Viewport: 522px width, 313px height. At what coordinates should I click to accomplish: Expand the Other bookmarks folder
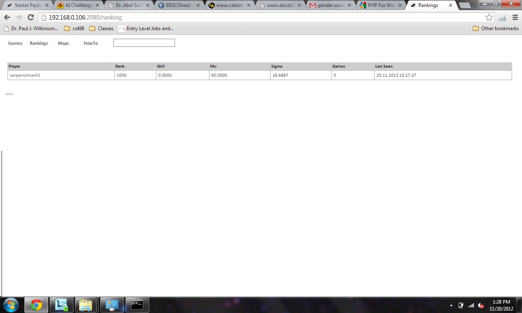click(495, 29)
